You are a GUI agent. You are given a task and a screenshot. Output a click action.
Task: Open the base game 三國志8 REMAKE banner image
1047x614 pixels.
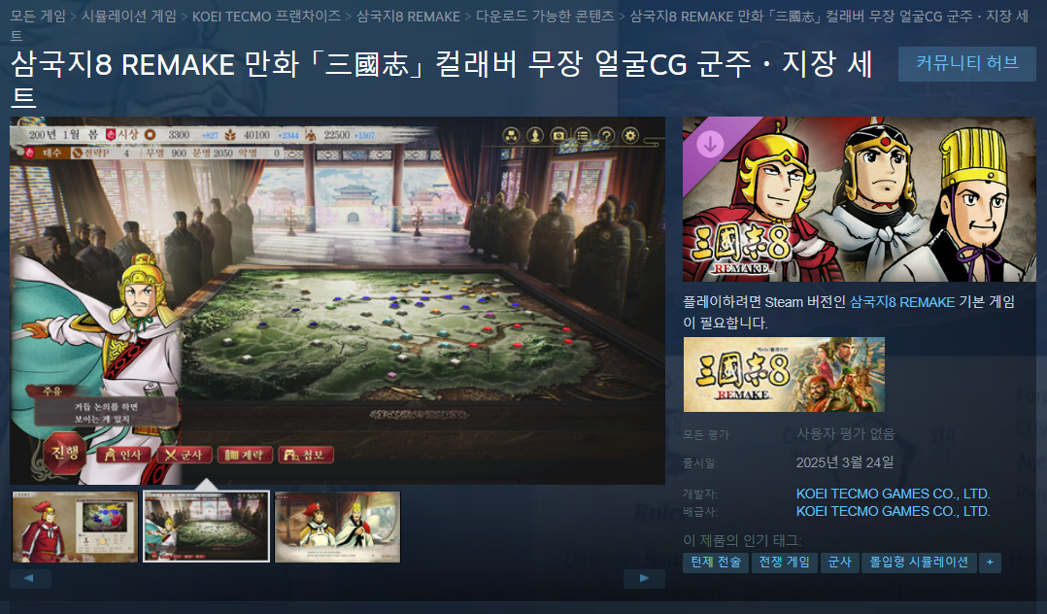coord(784,374)
